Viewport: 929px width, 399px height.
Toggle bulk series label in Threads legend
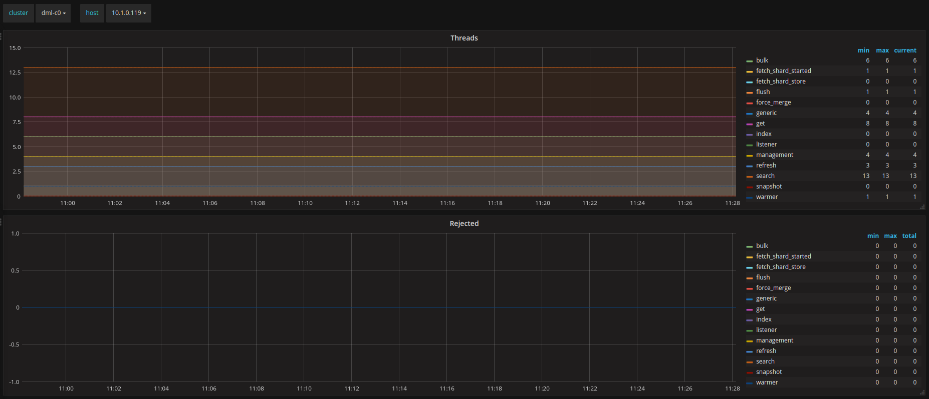[x=762, y=60]
